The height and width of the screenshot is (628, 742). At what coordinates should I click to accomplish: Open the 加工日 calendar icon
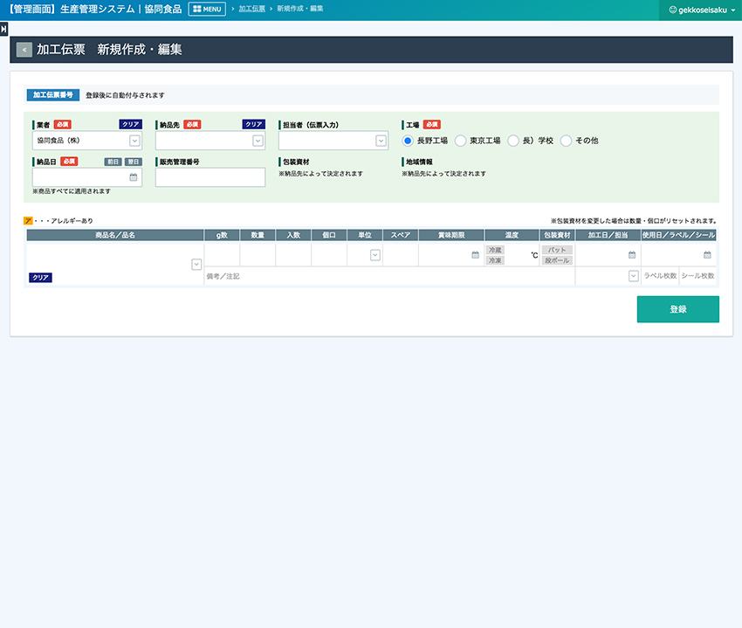coord(632,255)
